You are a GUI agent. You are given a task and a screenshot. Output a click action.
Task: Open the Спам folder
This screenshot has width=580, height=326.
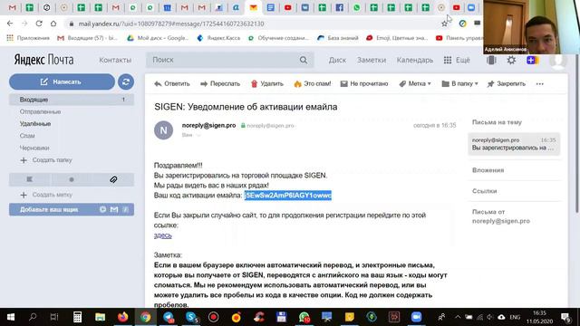[27, 136]
